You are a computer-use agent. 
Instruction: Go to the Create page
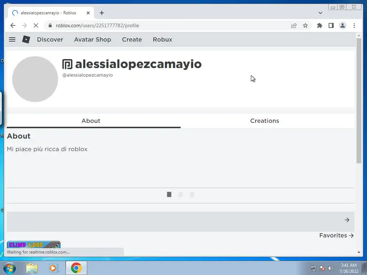coord(132,39)
